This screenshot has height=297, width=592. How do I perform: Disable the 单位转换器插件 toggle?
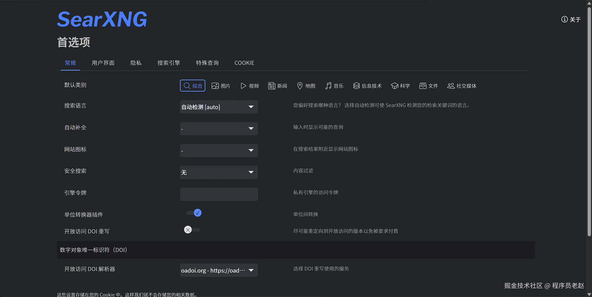click(194, 213)
